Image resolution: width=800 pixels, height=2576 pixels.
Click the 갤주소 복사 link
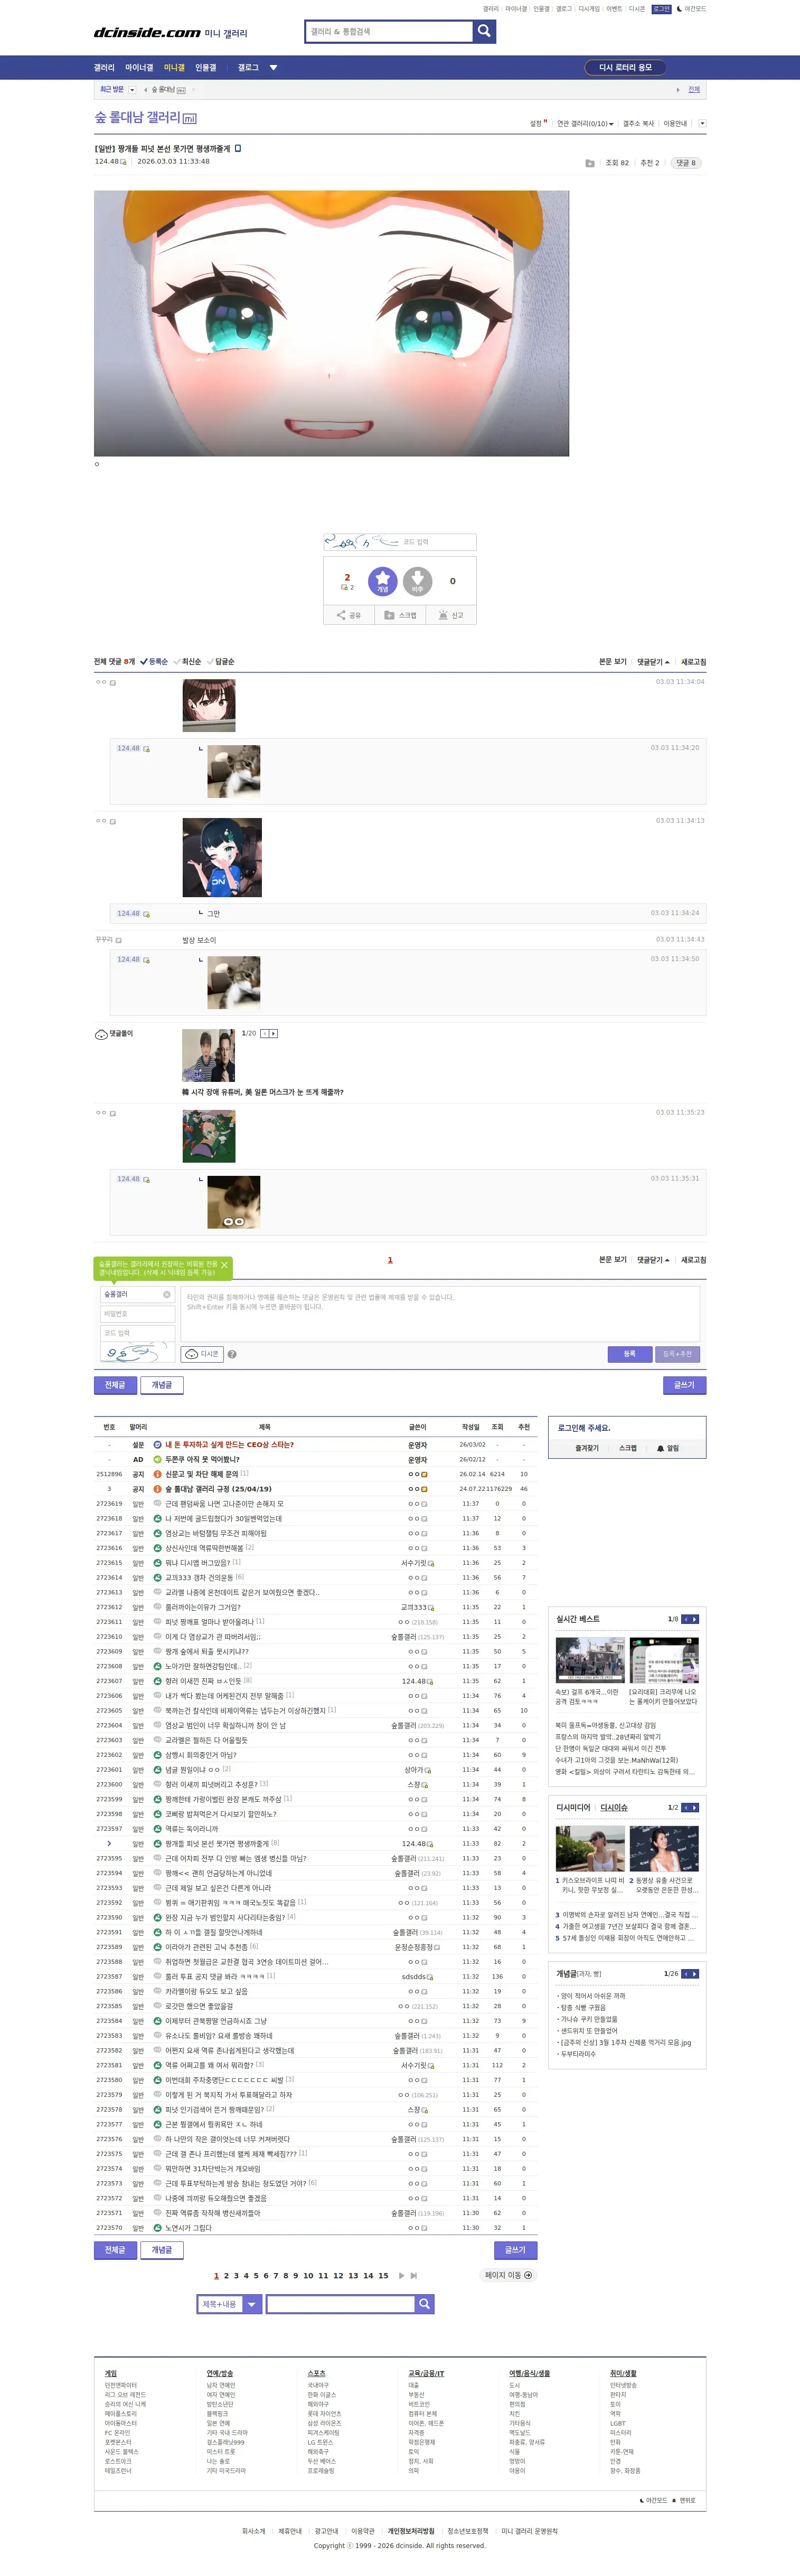[638, 124]
